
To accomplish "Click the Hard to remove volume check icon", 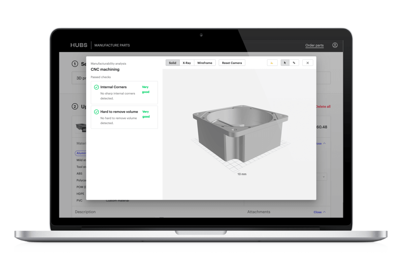I will pos(96,112).
